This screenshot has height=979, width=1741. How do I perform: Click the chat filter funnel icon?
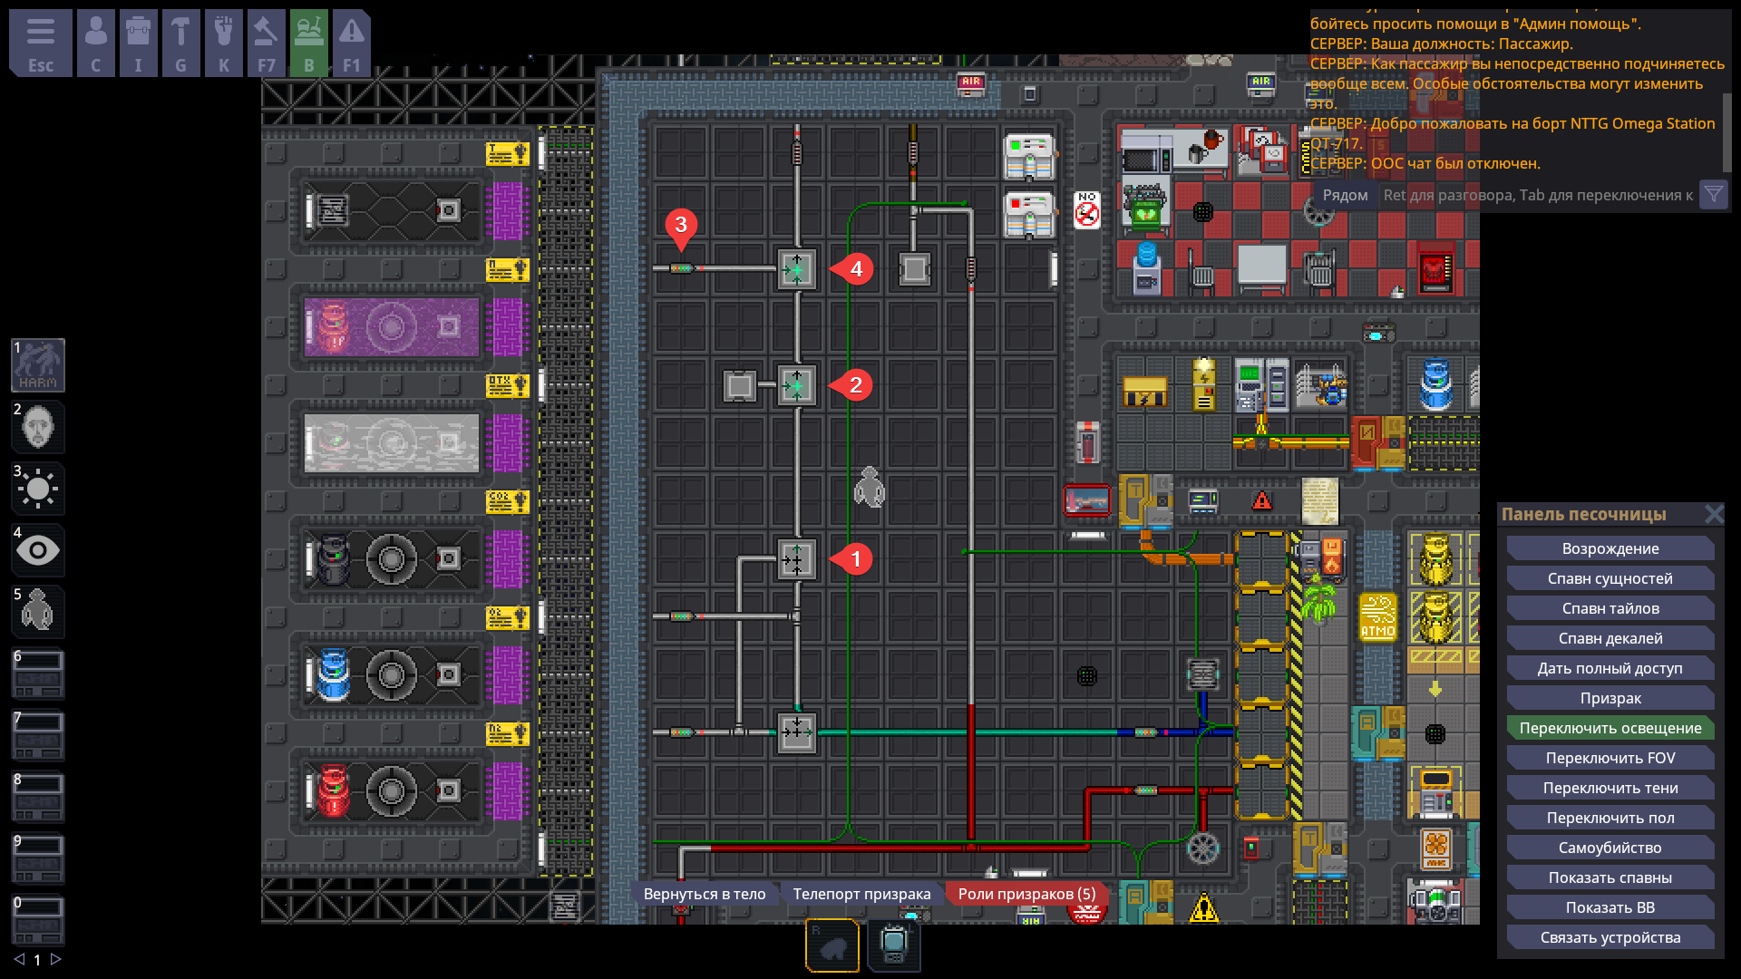pyautogui.click(x=1713, y=195)
